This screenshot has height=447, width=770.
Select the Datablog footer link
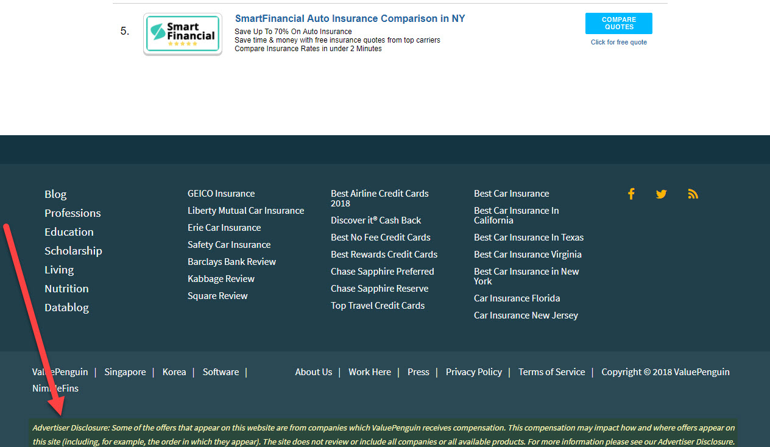click(66, 308)
